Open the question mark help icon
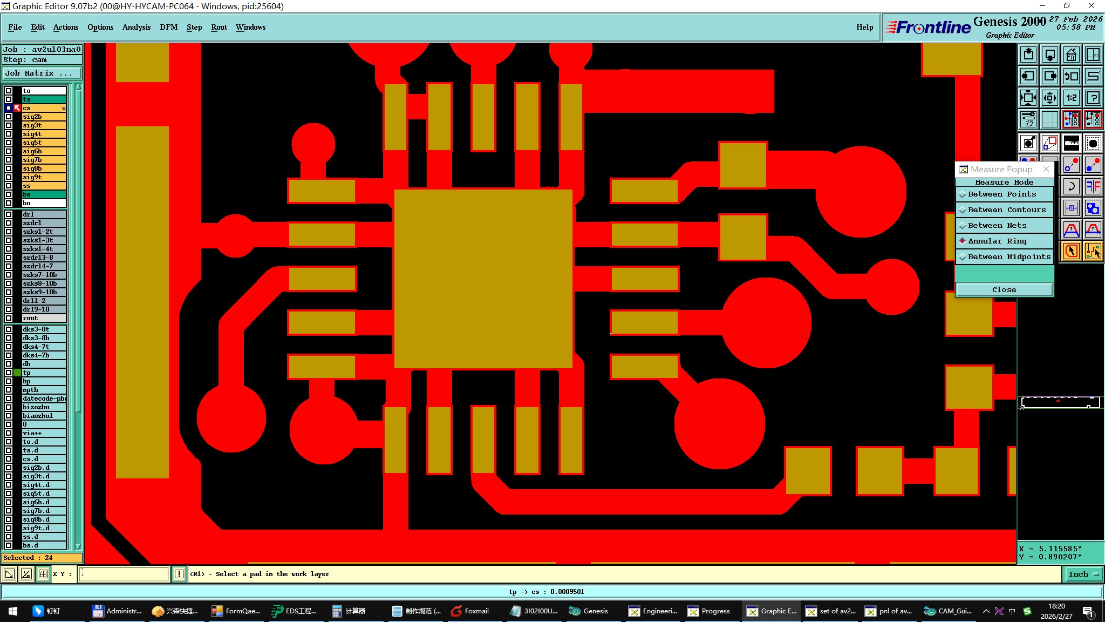1105x622 pixels. (1093, 98)
